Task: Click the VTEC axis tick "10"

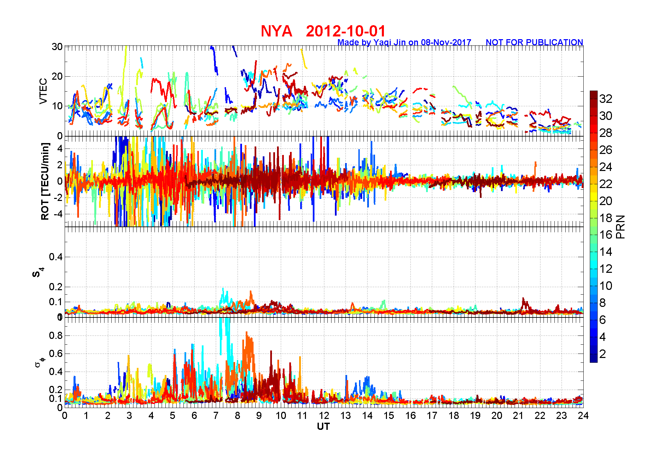Action: click(x=57, y=106)
